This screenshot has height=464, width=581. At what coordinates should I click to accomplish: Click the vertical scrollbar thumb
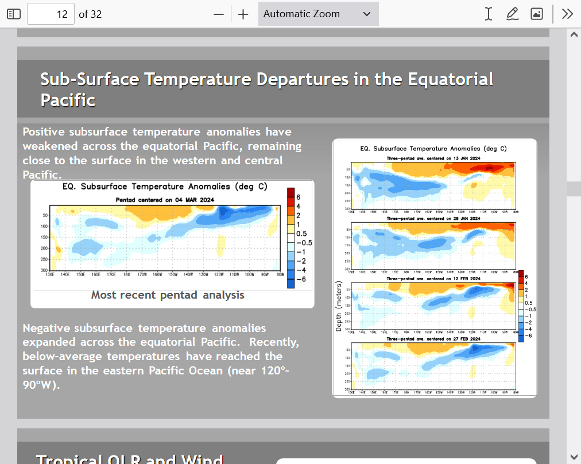(574, 189)
